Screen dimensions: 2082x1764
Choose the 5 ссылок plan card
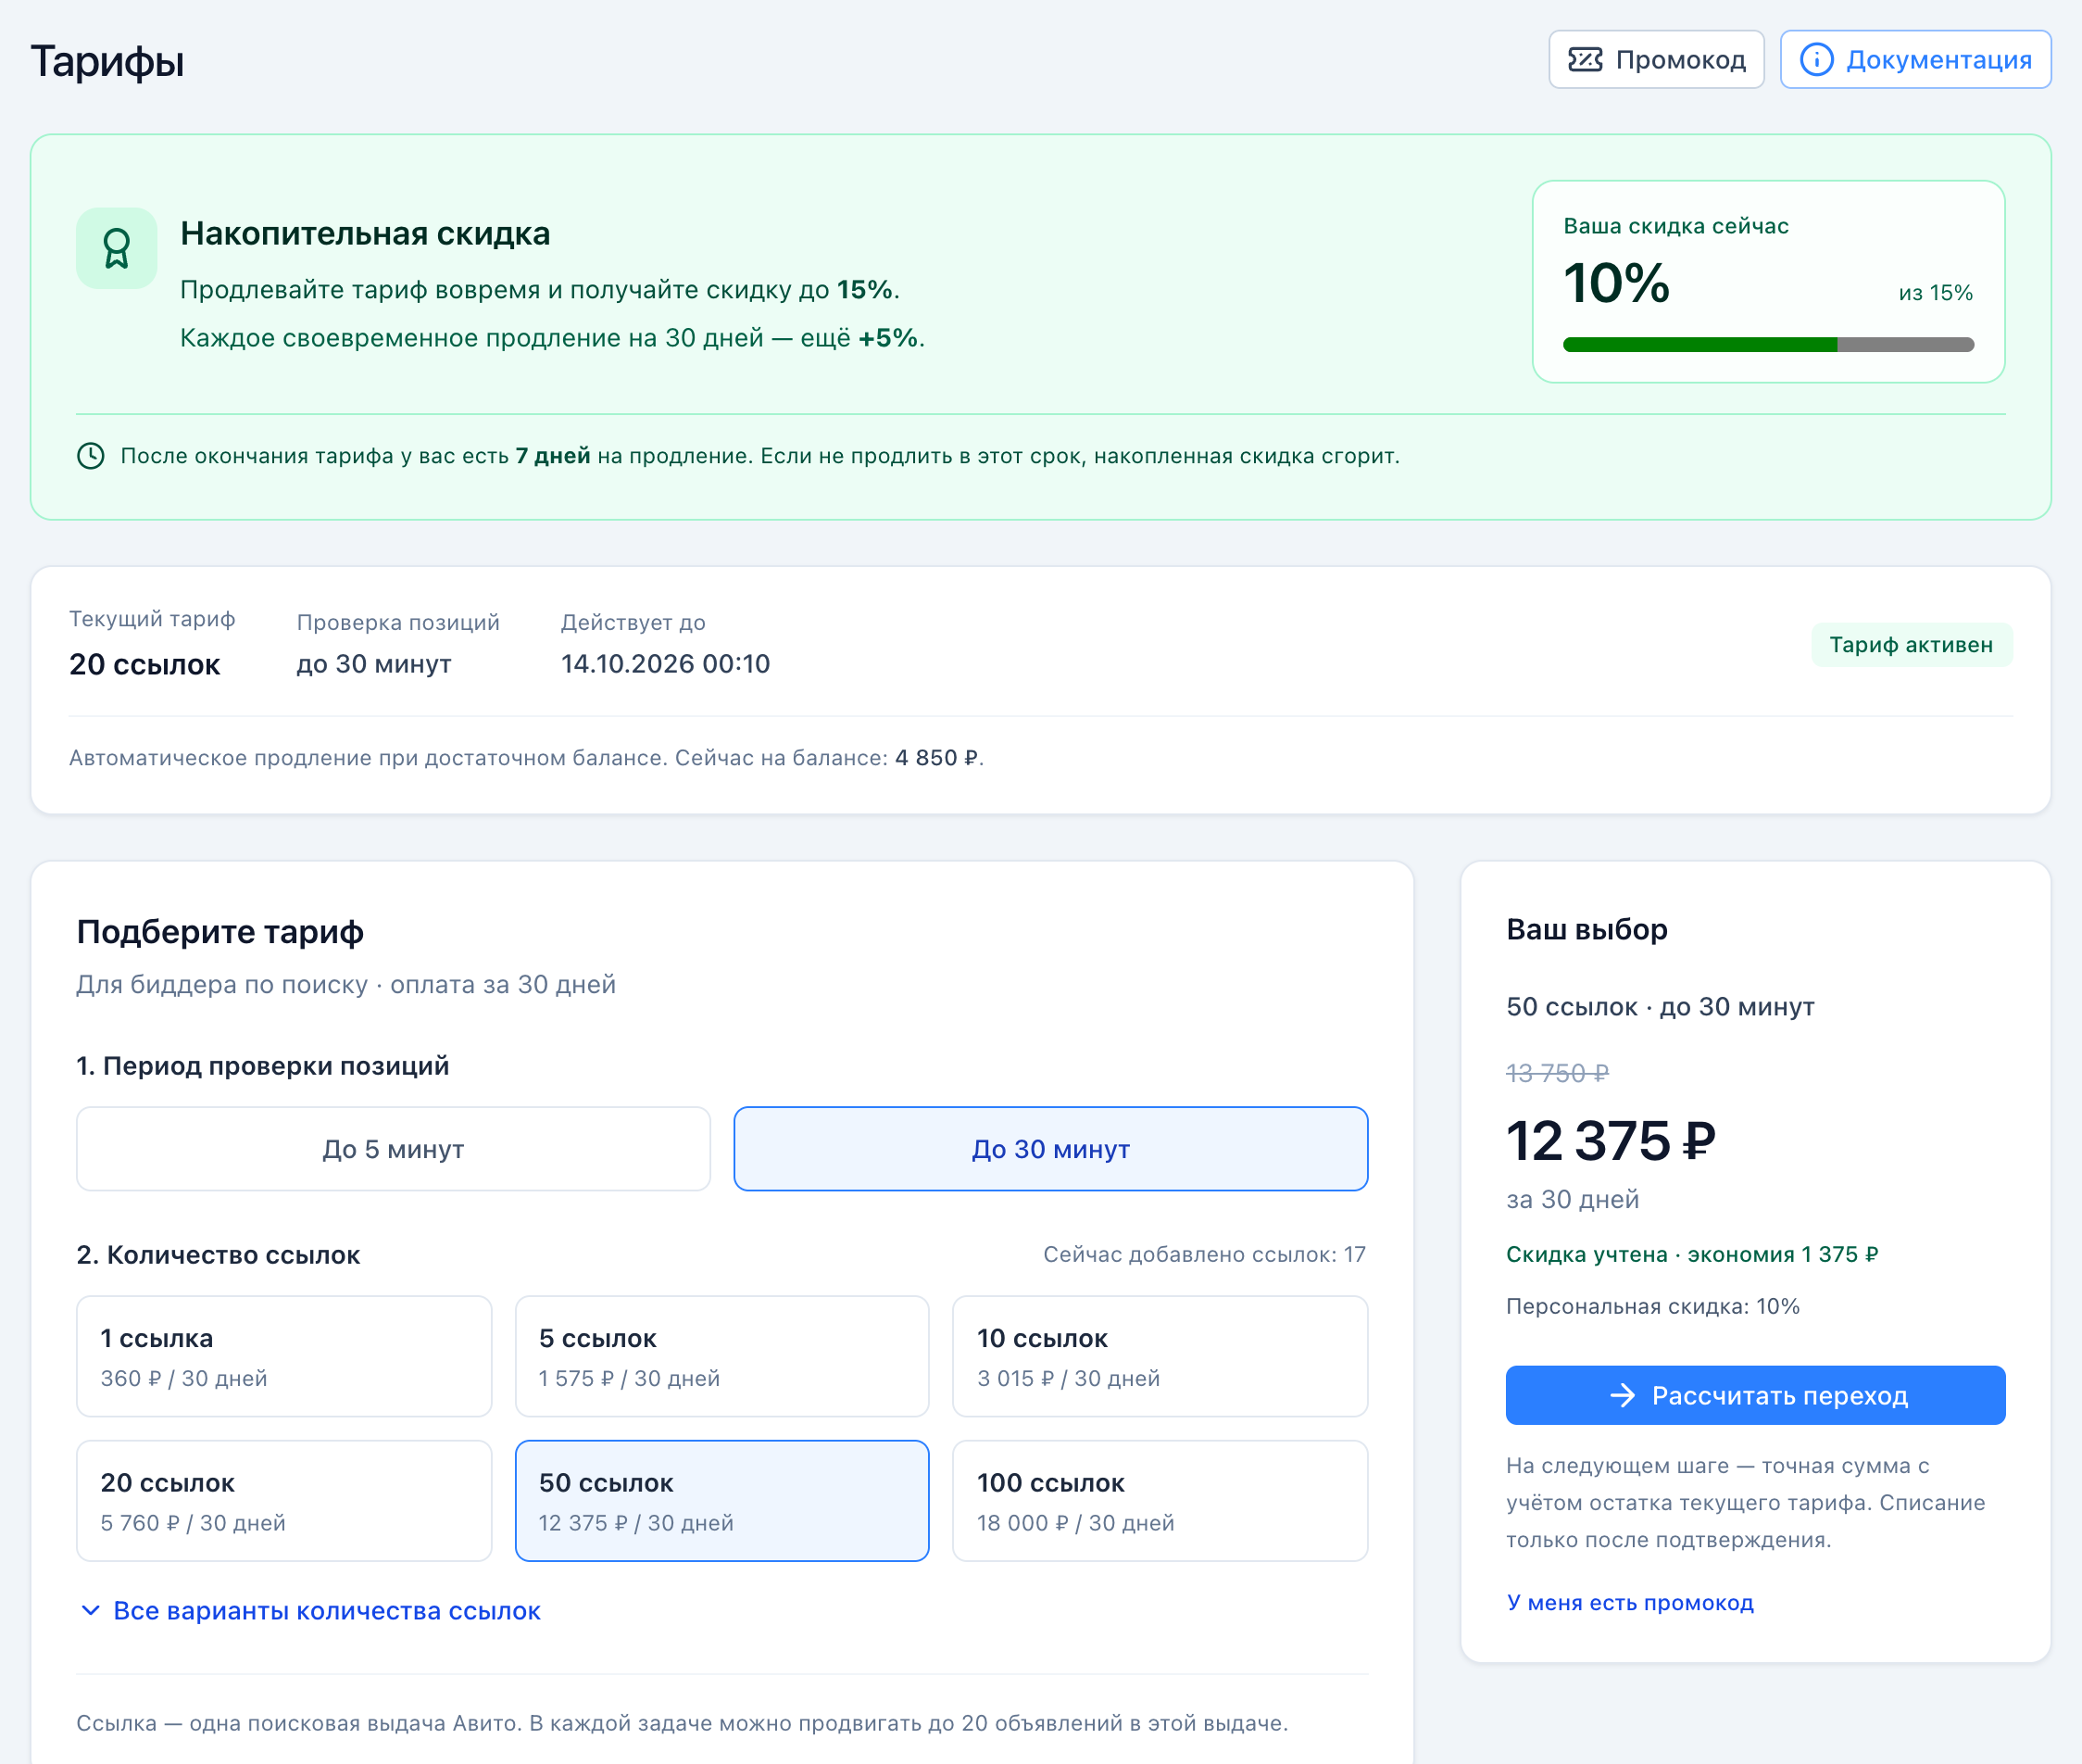(x=721, y=1357)
